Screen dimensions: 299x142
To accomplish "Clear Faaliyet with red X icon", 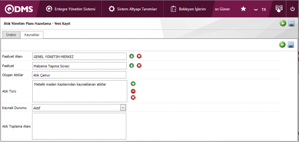I will pyautogui.click(x=139, y=66).
